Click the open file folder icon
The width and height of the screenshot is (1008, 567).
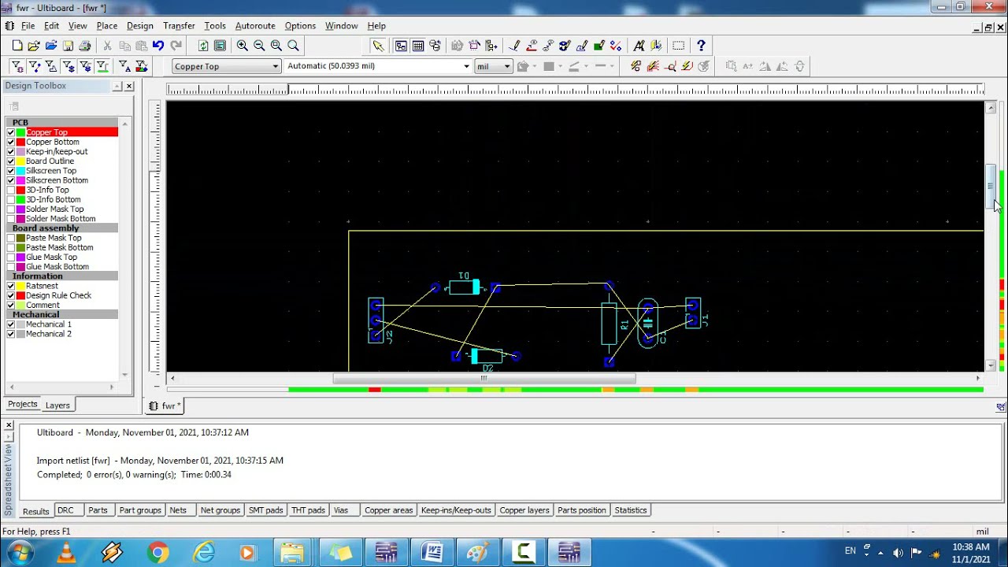tap(34, 46)
